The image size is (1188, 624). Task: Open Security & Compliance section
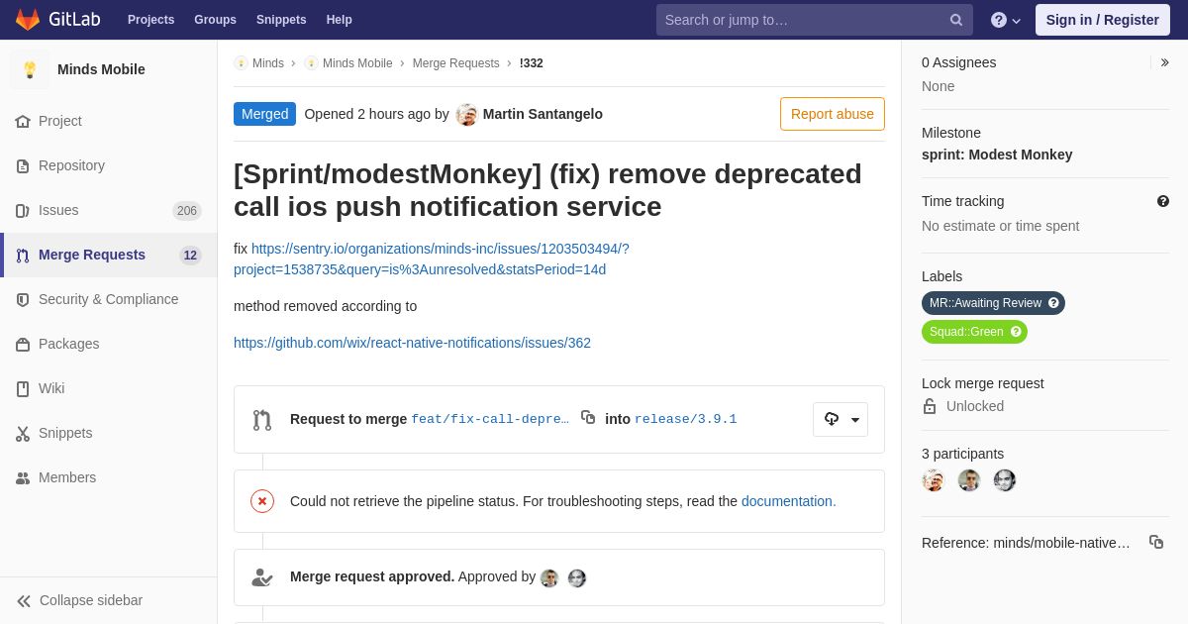pos(109,299)
